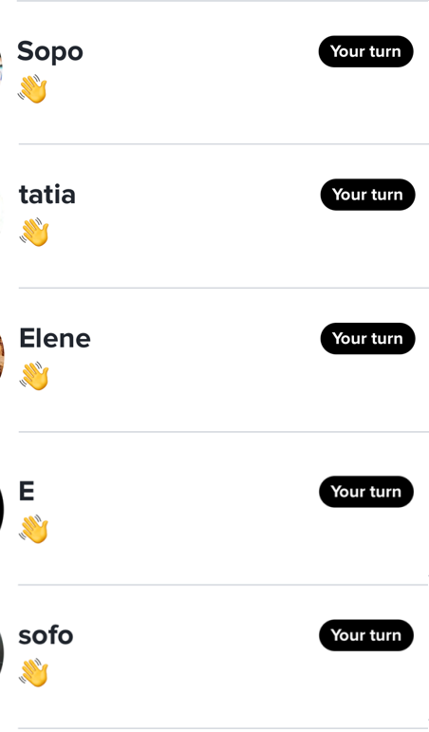Image resolution: width=429 pixels, height=732 pixels.
Task: Select sofo's profile picture at row edge
Action: pos(2,653)
